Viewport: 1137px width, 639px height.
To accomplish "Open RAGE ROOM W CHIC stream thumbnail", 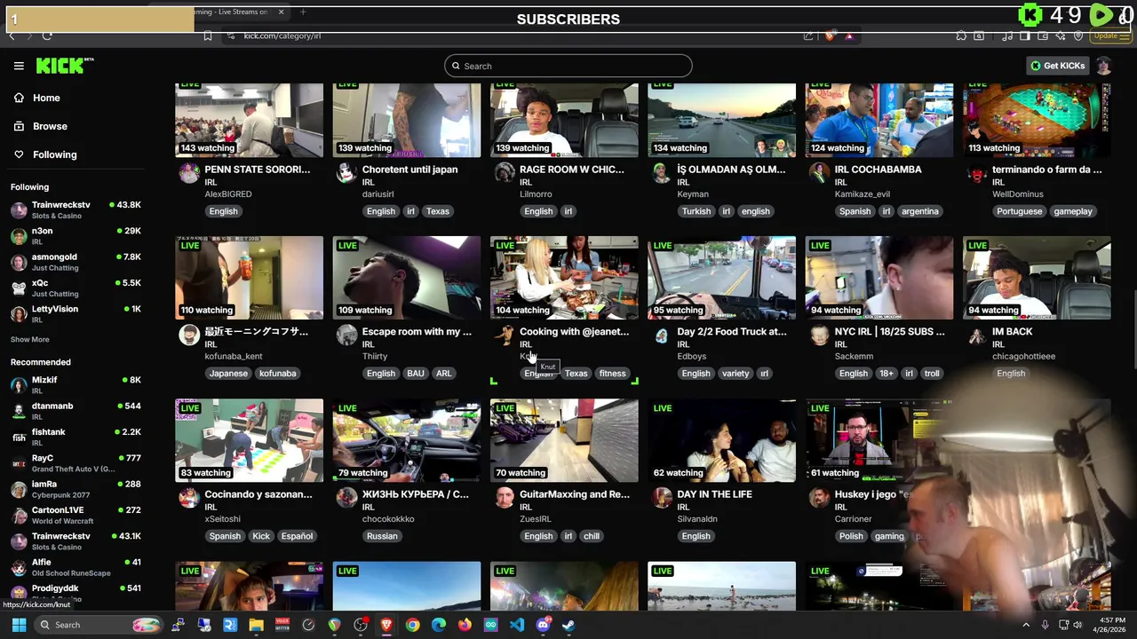I will 564,120.
